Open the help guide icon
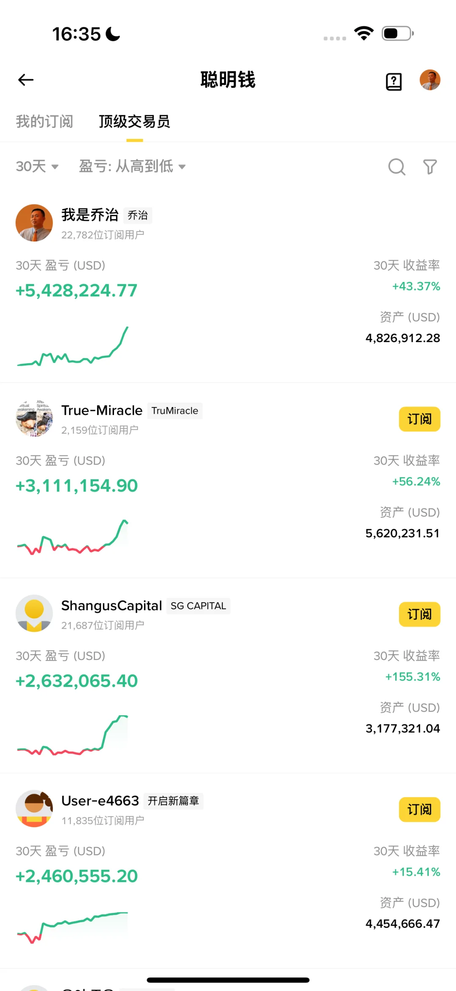Image resolution: width=456 pixels, height=991 pixels. coord(394,81)
